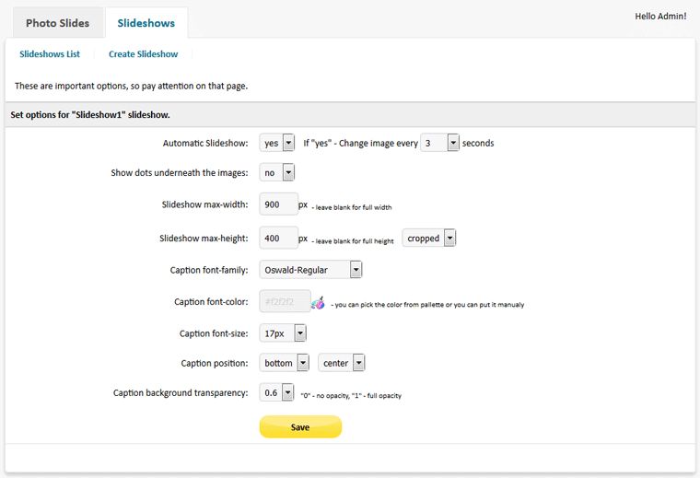The width and height of the screenshot is (700, 478).
Task: Click the color palette picker icon
Action: pyautogui.click(x=318, y=302)
